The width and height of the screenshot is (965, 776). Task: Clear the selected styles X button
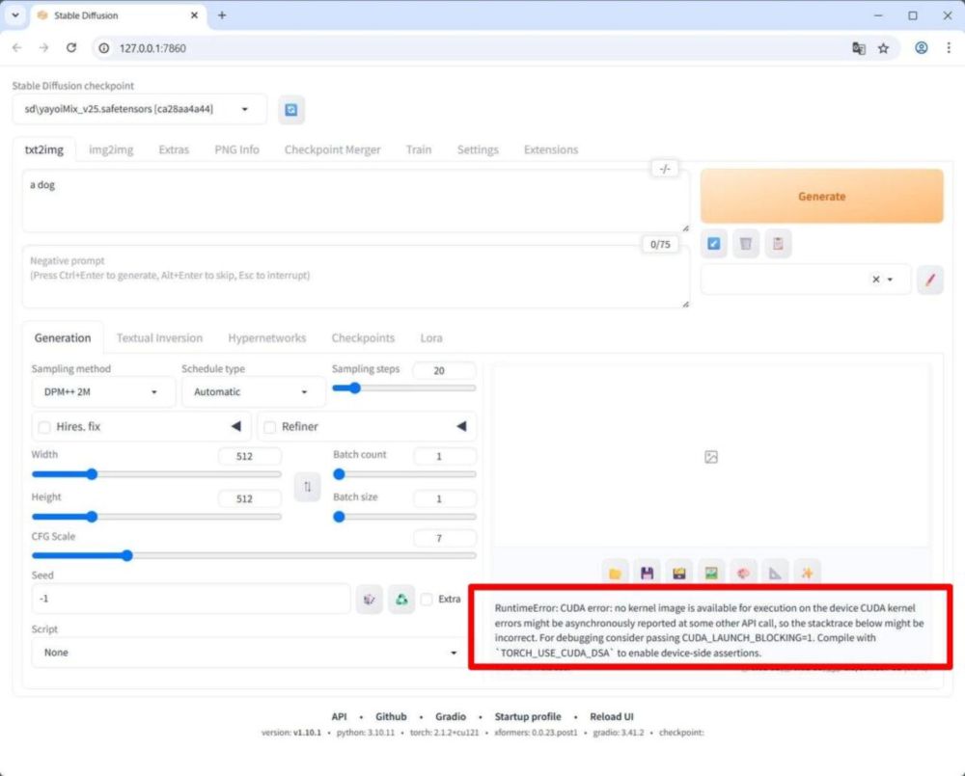pyautogui.click(x=876, y=280)
